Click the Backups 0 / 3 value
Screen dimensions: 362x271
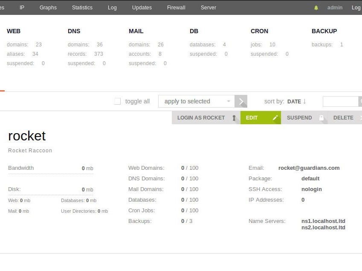186,221
